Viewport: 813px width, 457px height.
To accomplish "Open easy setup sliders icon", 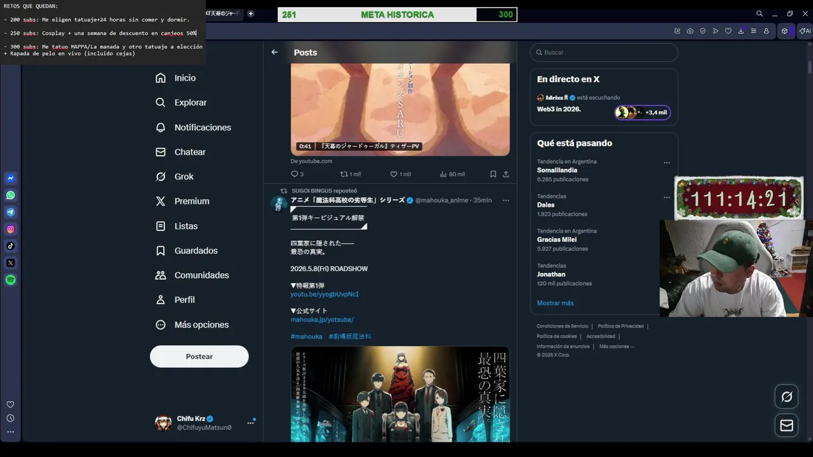I will click(x=753, y=31).
